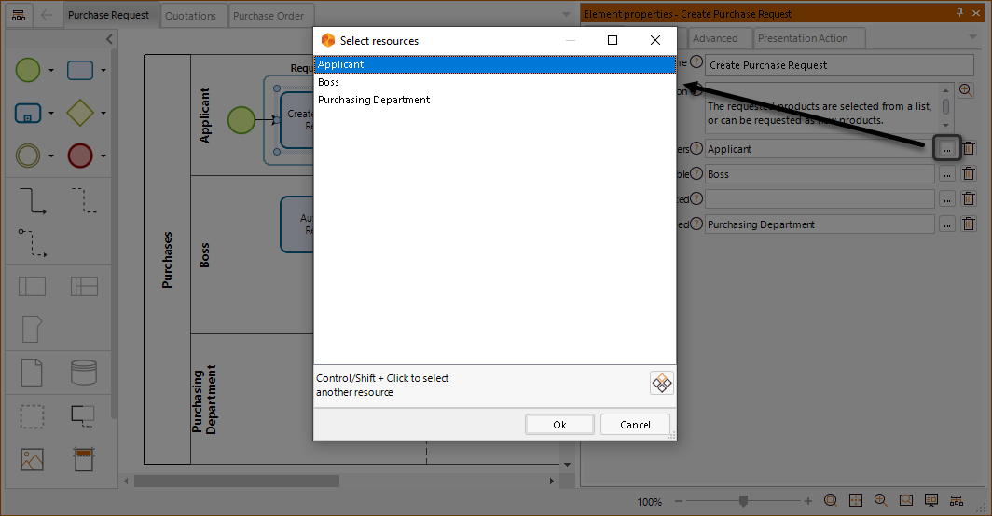Open the Presentation Action tab

tap(802, 38)
